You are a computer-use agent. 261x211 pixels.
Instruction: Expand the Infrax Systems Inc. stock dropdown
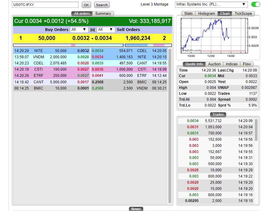211,4
